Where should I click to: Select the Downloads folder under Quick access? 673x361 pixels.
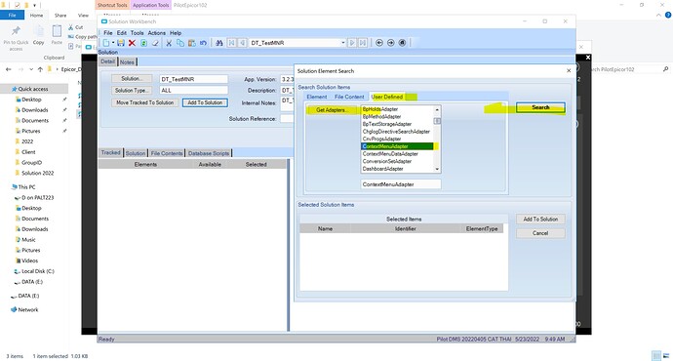(35, 110)
